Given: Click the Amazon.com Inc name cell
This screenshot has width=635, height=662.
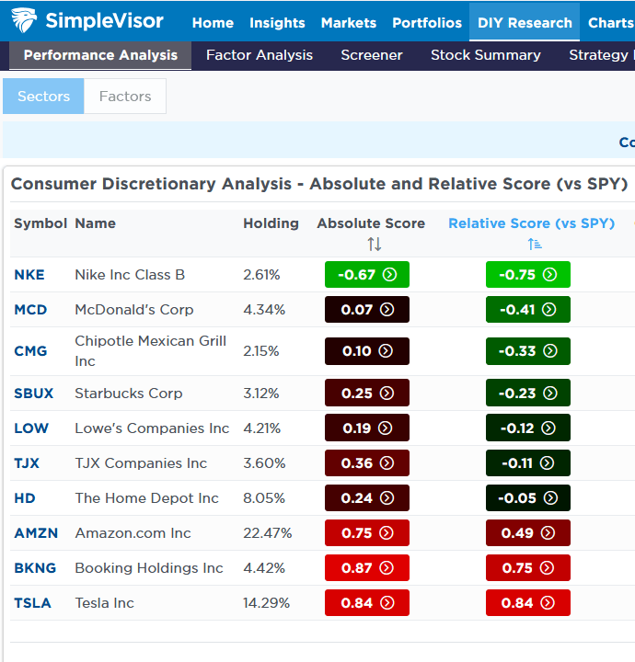Looking at the screenshot, I should click(x=133, y=532).
